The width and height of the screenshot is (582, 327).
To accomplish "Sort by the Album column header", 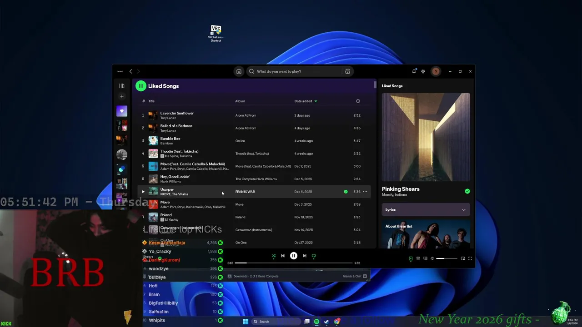I will 240,101.
